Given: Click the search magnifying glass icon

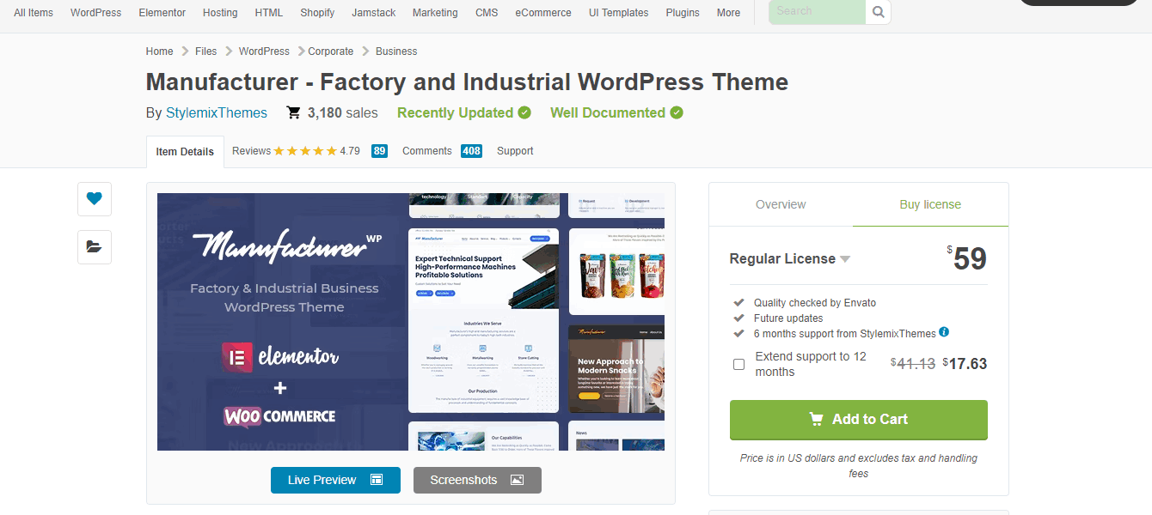Looking at the screenshot, I should tap(877, 12).
